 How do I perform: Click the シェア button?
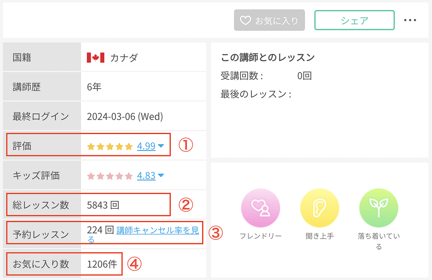tap(354, 20)
